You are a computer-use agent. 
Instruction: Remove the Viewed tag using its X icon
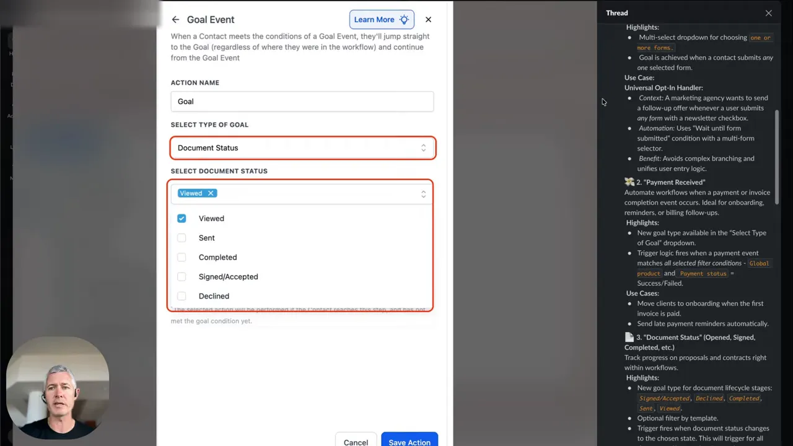211,193
